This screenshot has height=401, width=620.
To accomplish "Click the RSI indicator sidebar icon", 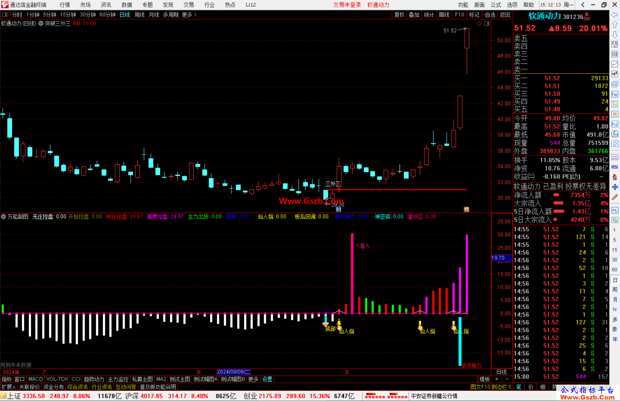I will (615, 167).
